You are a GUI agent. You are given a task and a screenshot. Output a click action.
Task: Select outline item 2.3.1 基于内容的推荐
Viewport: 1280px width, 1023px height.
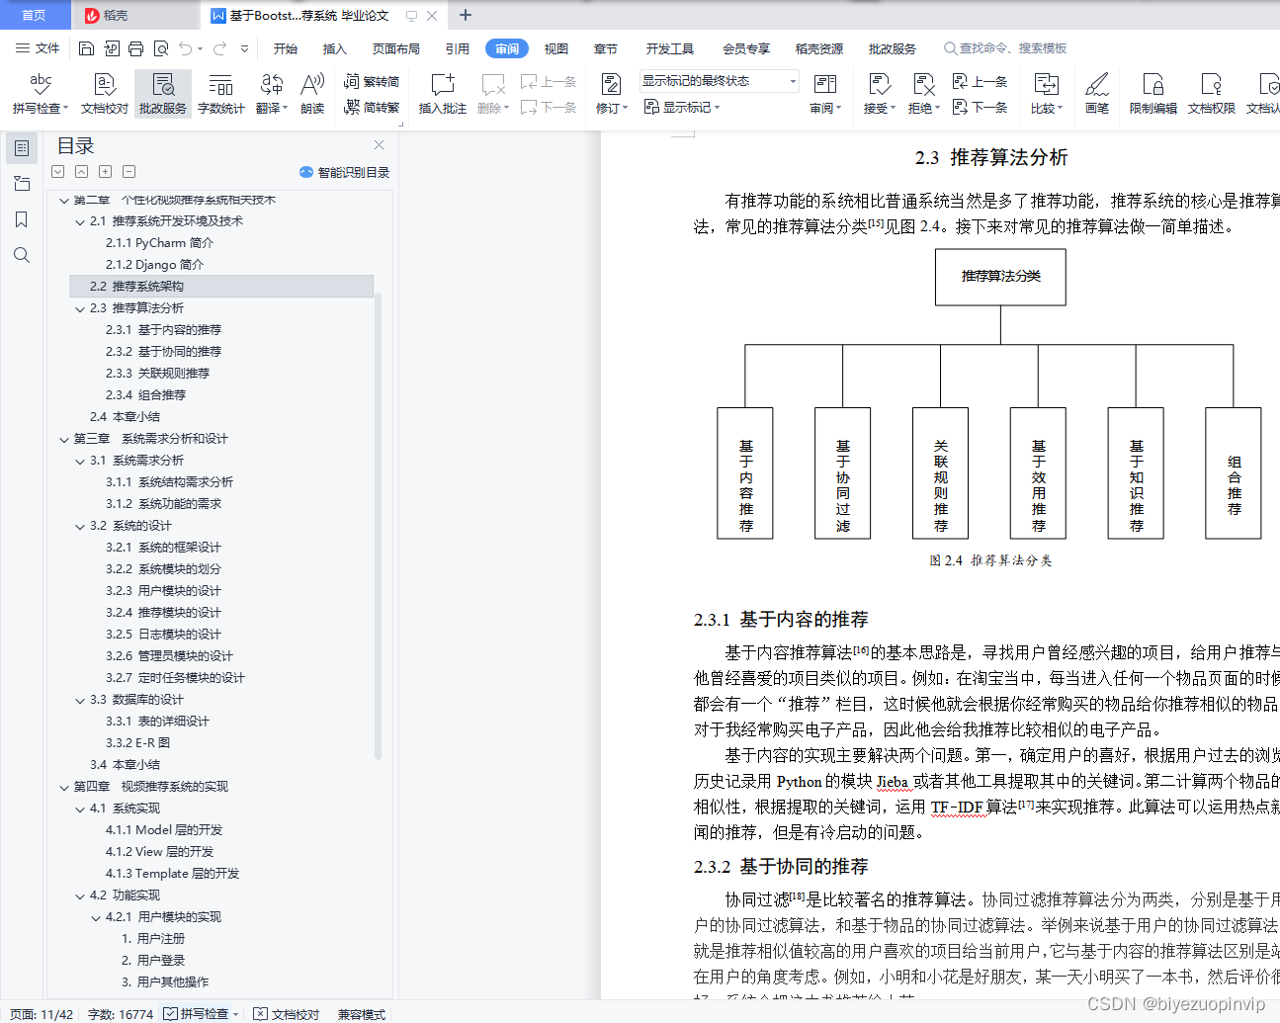164,330
